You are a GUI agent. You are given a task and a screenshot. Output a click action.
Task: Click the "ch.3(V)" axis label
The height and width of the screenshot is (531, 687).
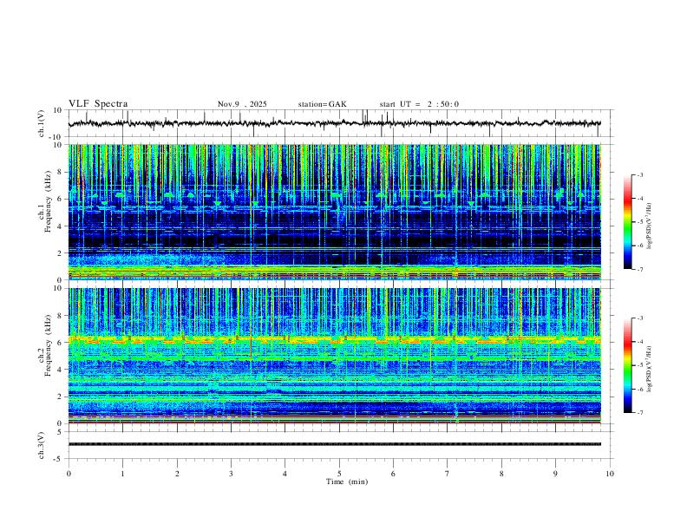(x=42, y=445)
